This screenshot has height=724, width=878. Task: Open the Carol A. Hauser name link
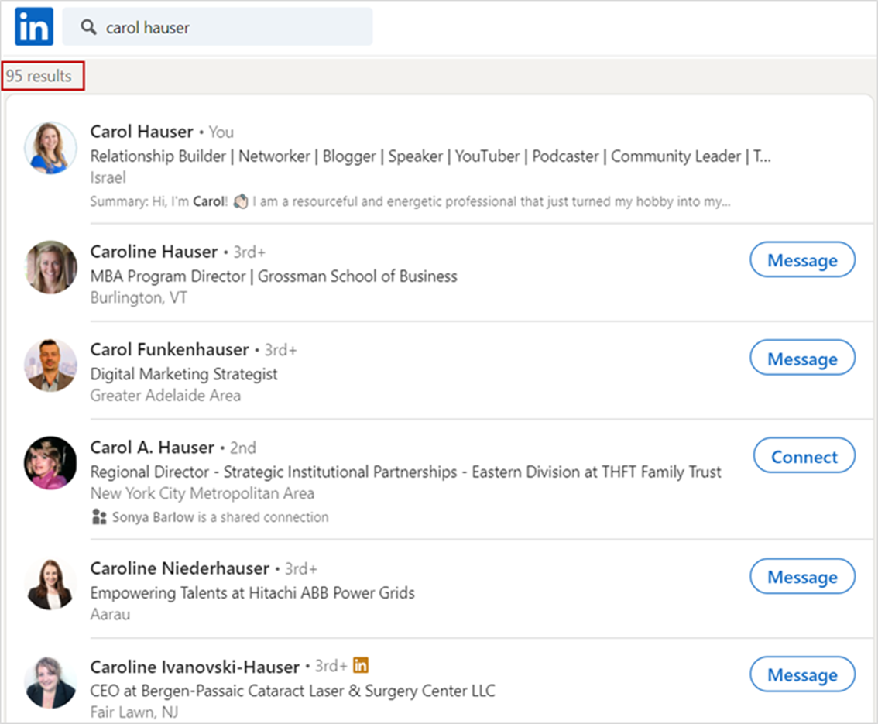(153, 448)
